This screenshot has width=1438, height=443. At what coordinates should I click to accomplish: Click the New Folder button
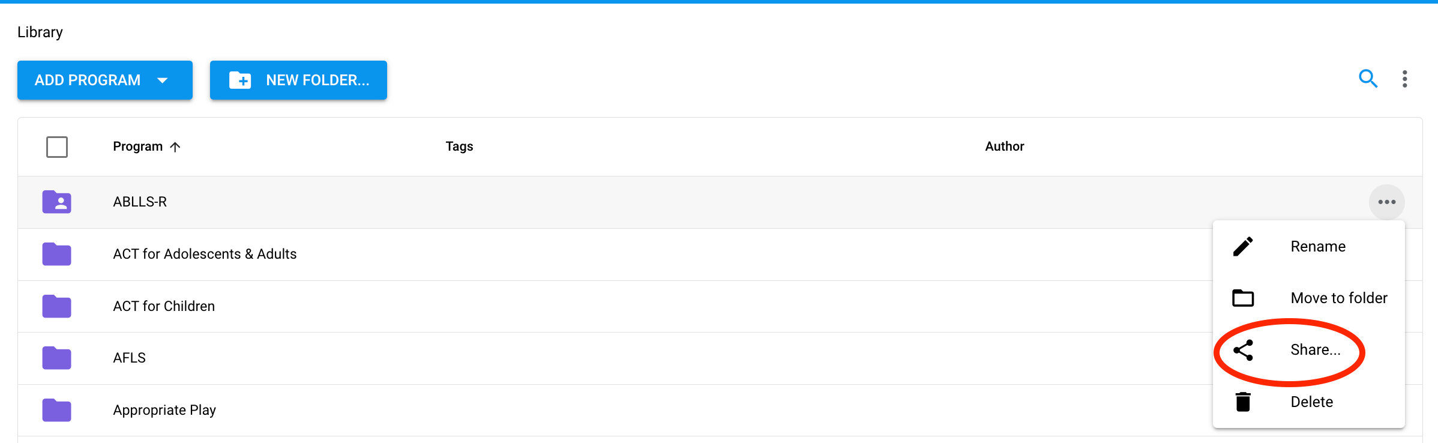[x=298, y=80]
